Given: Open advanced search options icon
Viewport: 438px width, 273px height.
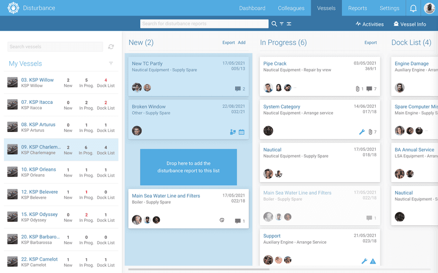Looking at the screenshot, I should coord(289,24).
